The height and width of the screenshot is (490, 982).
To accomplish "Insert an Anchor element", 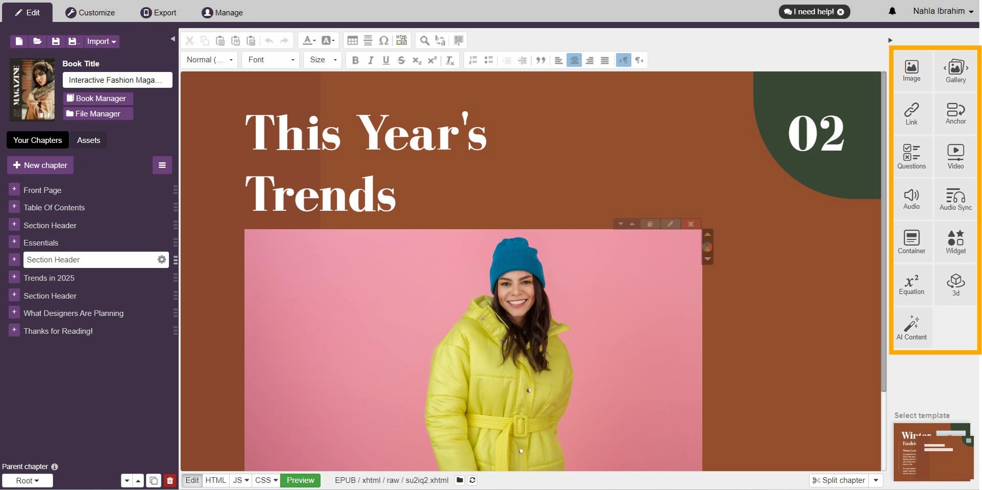I will 955,113.
